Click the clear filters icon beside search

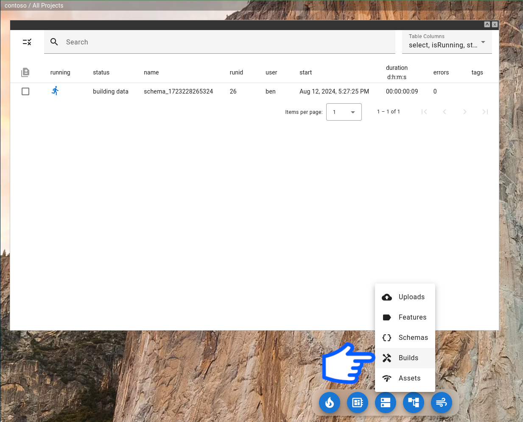point(27,42)
